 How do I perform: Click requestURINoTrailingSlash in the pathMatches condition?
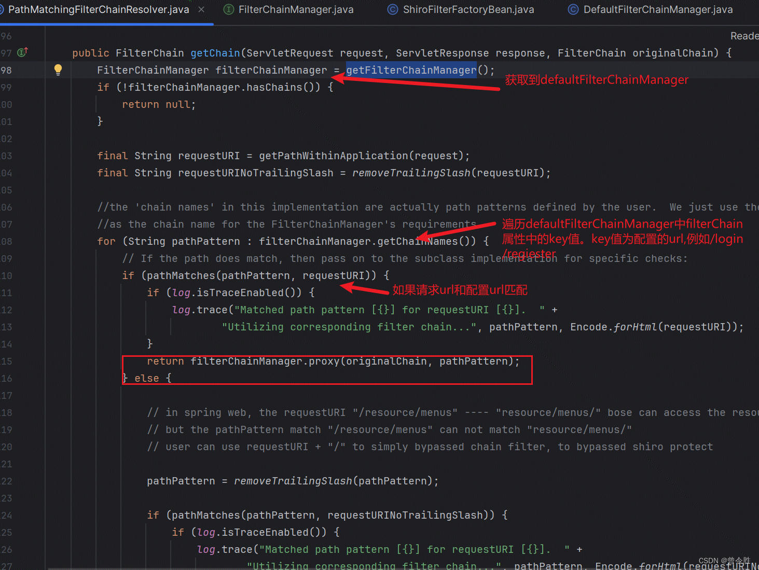click(405, 515)
